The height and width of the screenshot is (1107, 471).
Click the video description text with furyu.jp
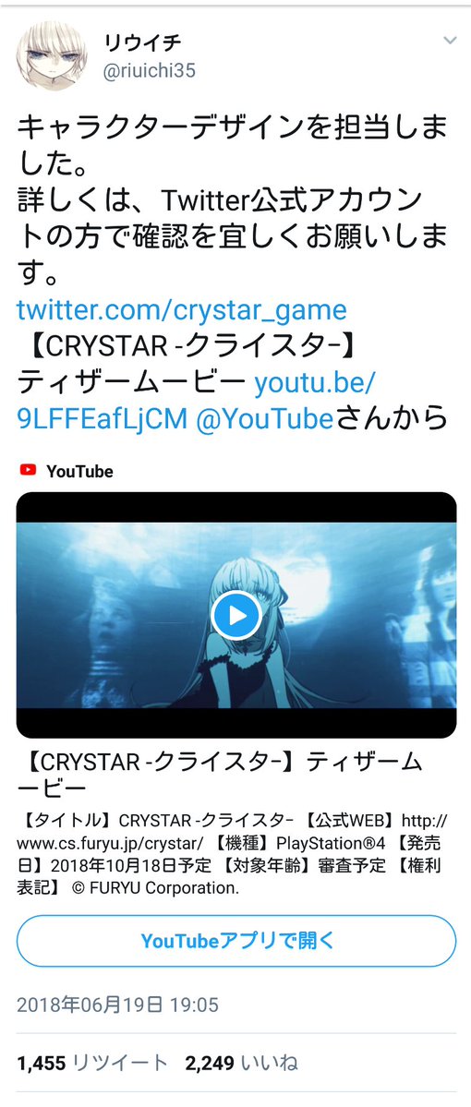pos(233,851)
